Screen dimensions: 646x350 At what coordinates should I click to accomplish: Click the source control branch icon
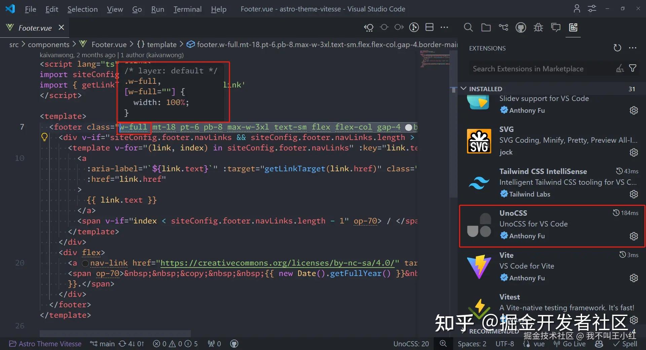tap(503, 27)
